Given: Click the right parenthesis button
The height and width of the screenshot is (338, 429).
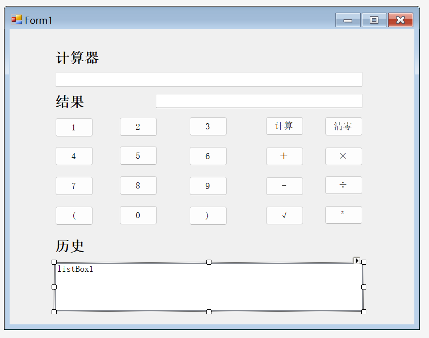Looking at the screenshot, I should tap(208, 216).
